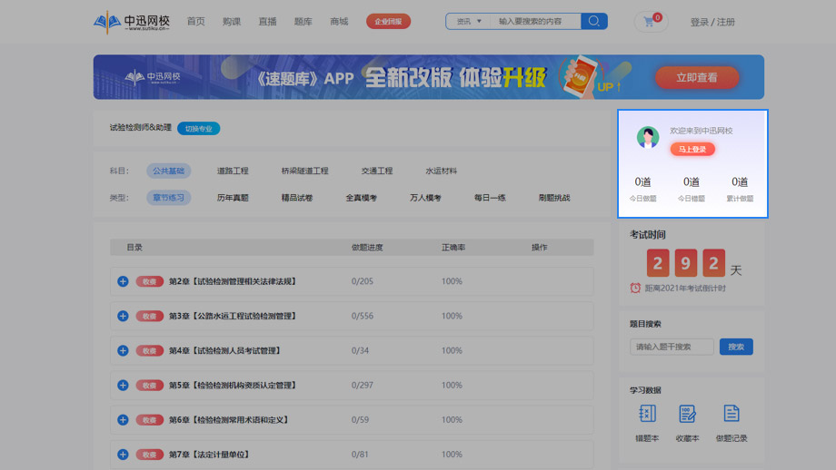This screenshot has width=836, height=470.
Task: Select the 历年真题 type filter
Action: click(233, 198)
